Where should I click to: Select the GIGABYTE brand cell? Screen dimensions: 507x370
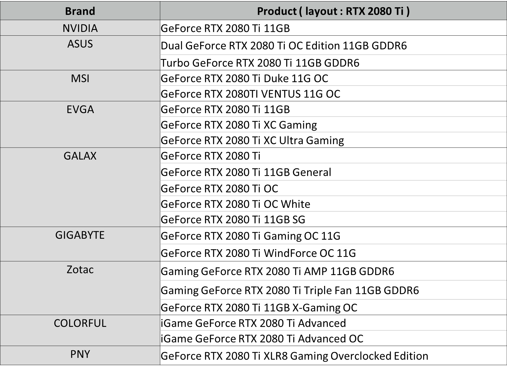[80, 244]
